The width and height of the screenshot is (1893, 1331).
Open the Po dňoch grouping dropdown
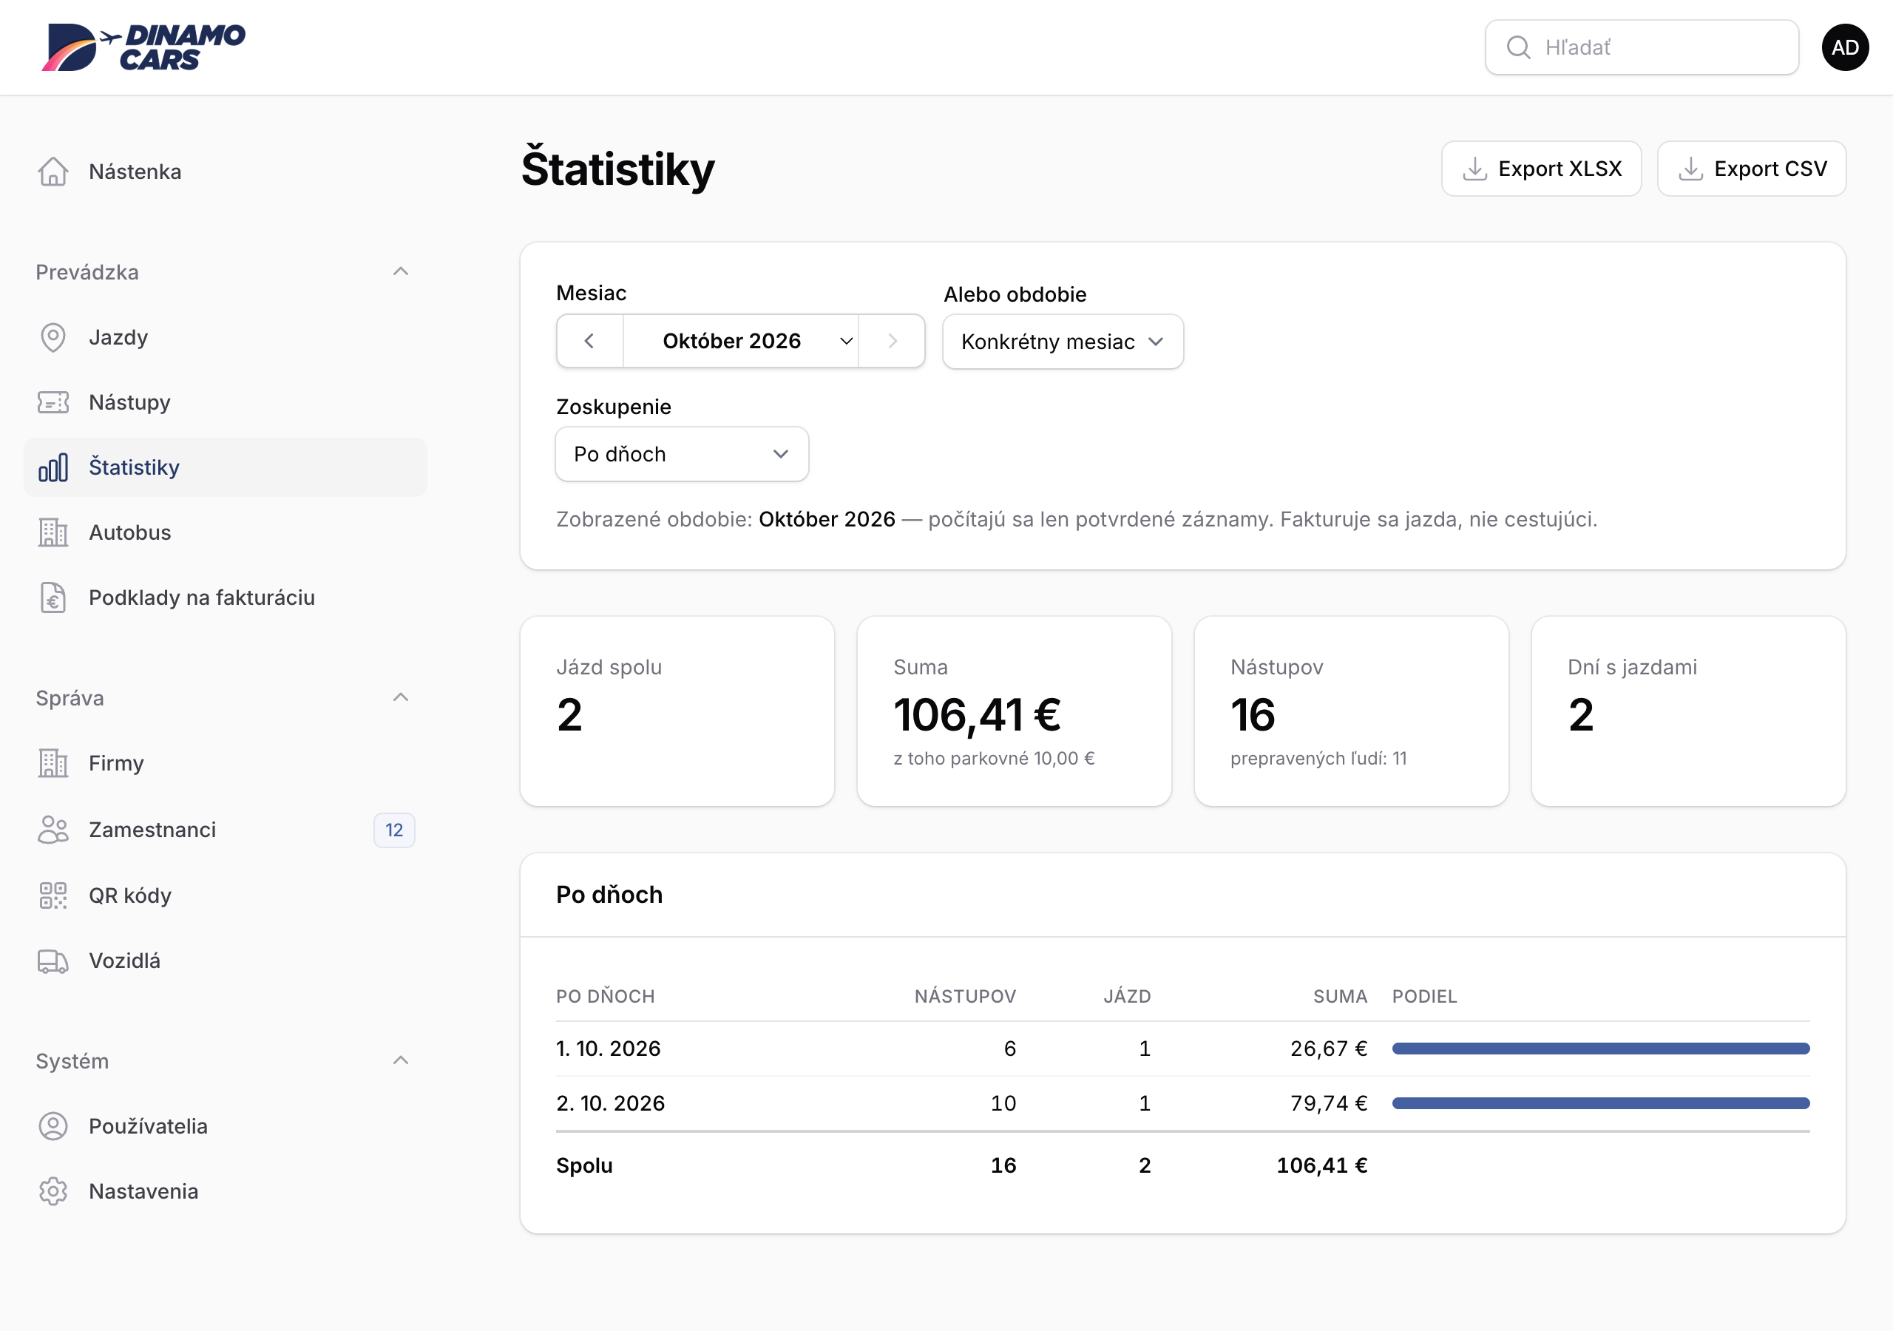click(681, 454)
